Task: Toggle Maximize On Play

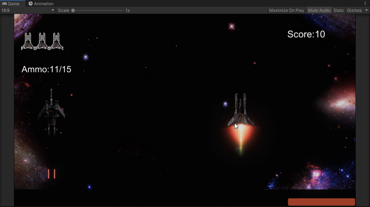Action: [286, 10]
